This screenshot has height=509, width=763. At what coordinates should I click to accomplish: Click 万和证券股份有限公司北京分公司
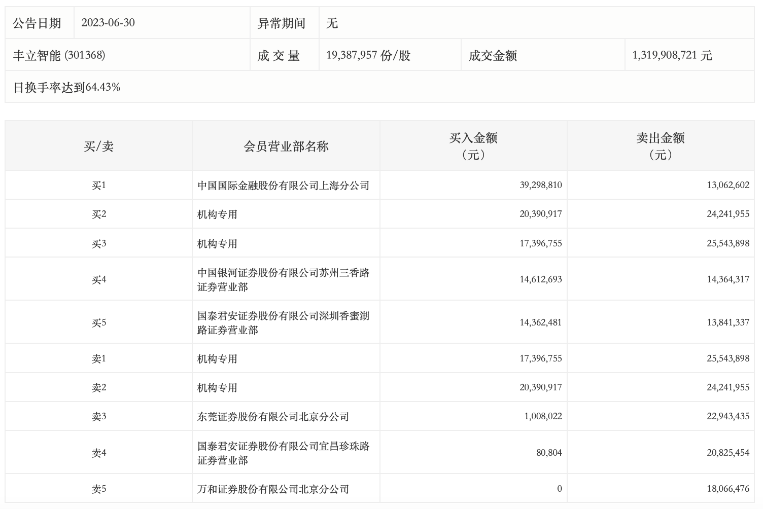(273, 489)
